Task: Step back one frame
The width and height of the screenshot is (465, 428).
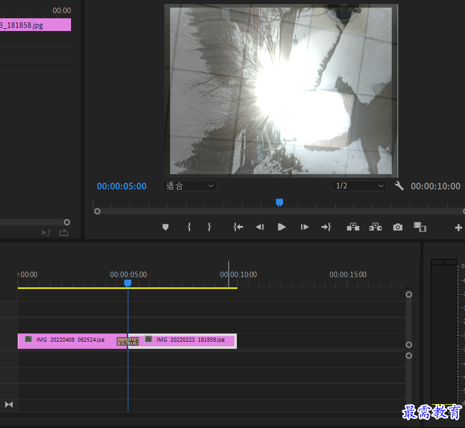Action: click(x=260, y=227)
